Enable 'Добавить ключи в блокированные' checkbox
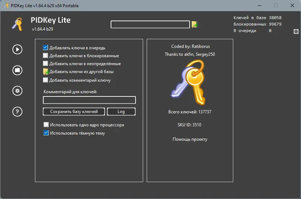 pyautogui.click(x=45, y=55)
